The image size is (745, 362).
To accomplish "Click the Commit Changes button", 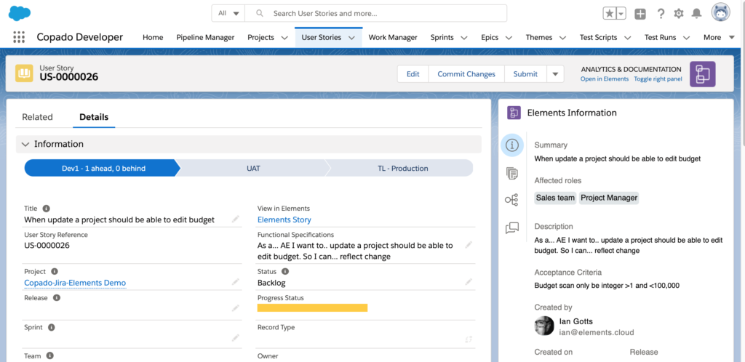I will (x=466, y=74).
